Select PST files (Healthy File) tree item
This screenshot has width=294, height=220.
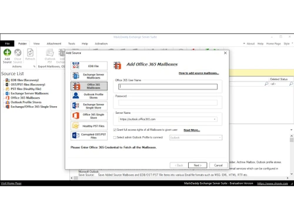[26, 89]
